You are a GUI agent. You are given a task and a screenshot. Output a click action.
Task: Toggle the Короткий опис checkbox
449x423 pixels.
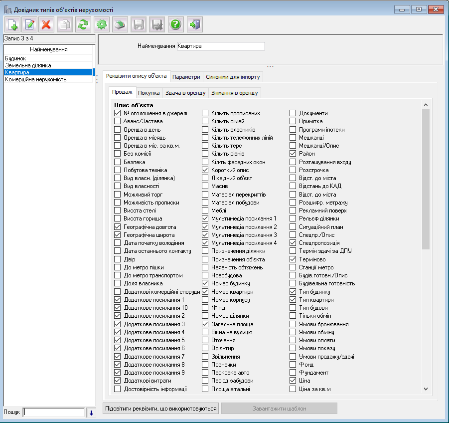tap(205, 170)
